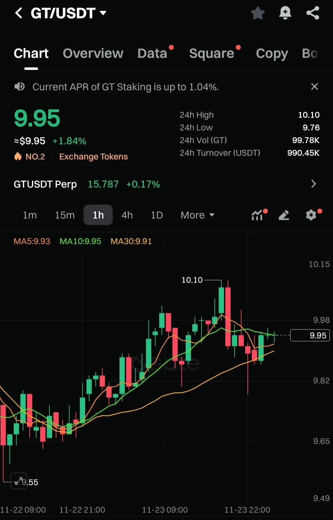Select the 1D timeframe
The image size is (333, 520).
pos(157,215)
